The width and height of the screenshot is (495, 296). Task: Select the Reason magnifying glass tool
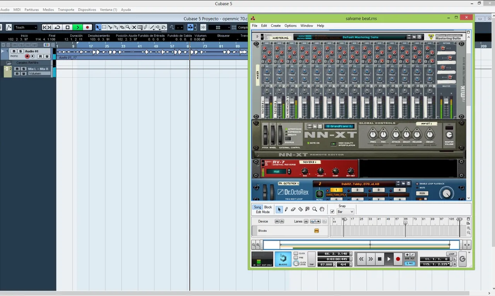(314, 209)
